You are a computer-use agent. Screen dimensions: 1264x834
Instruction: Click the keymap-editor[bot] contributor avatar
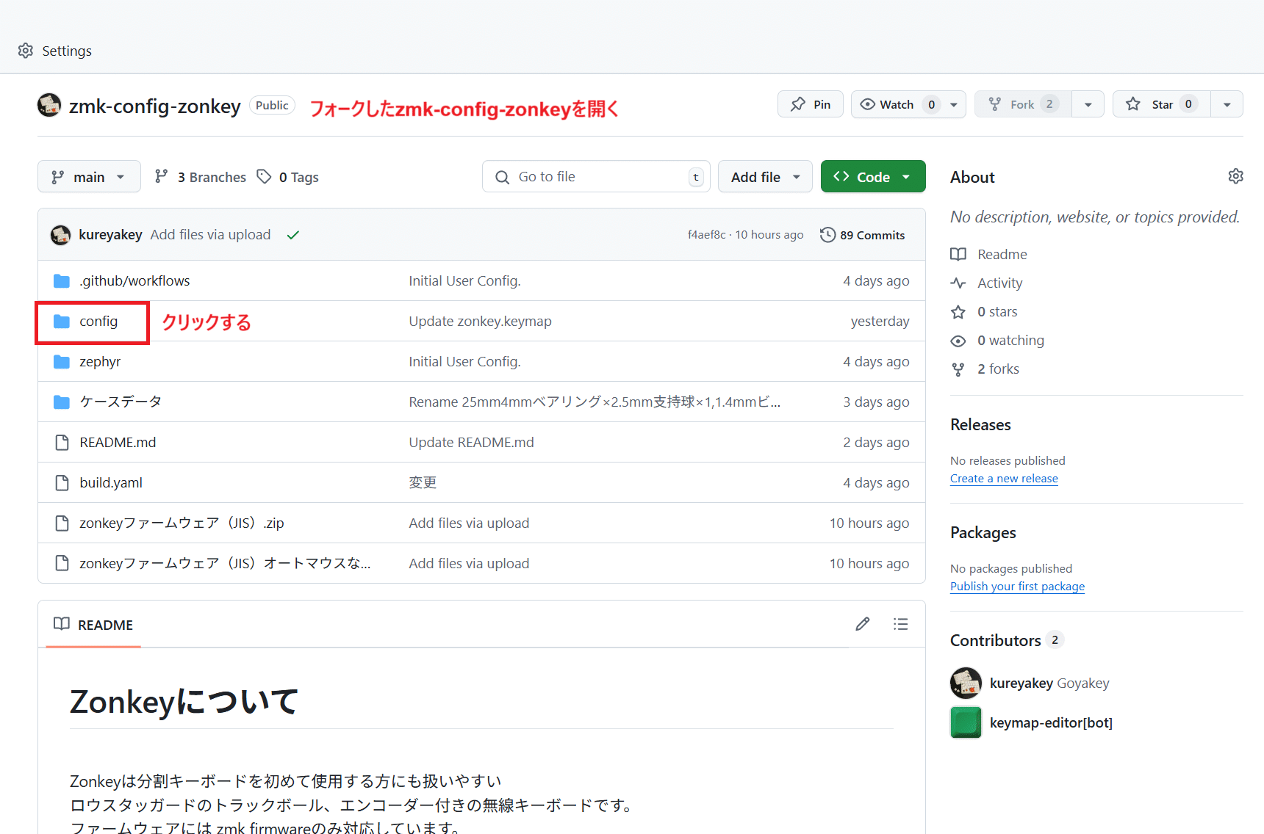(x=966, y=723)
